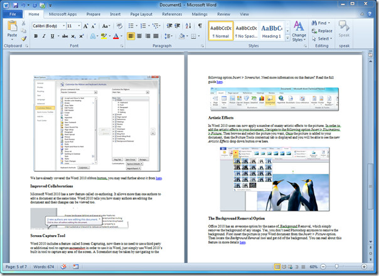Open the line spacing dropdown

(x=169, y=36)
